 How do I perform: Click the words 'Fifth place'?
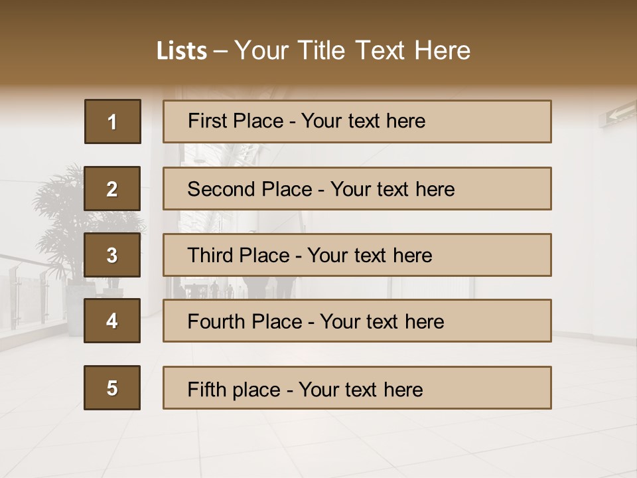[234, 390]
